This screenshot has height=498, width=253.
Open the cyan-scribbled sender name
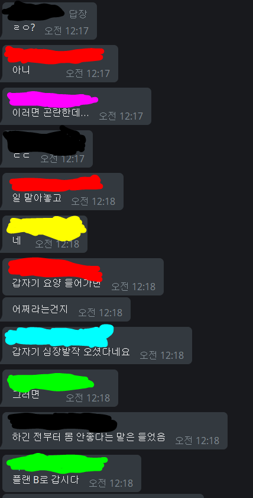60,336
